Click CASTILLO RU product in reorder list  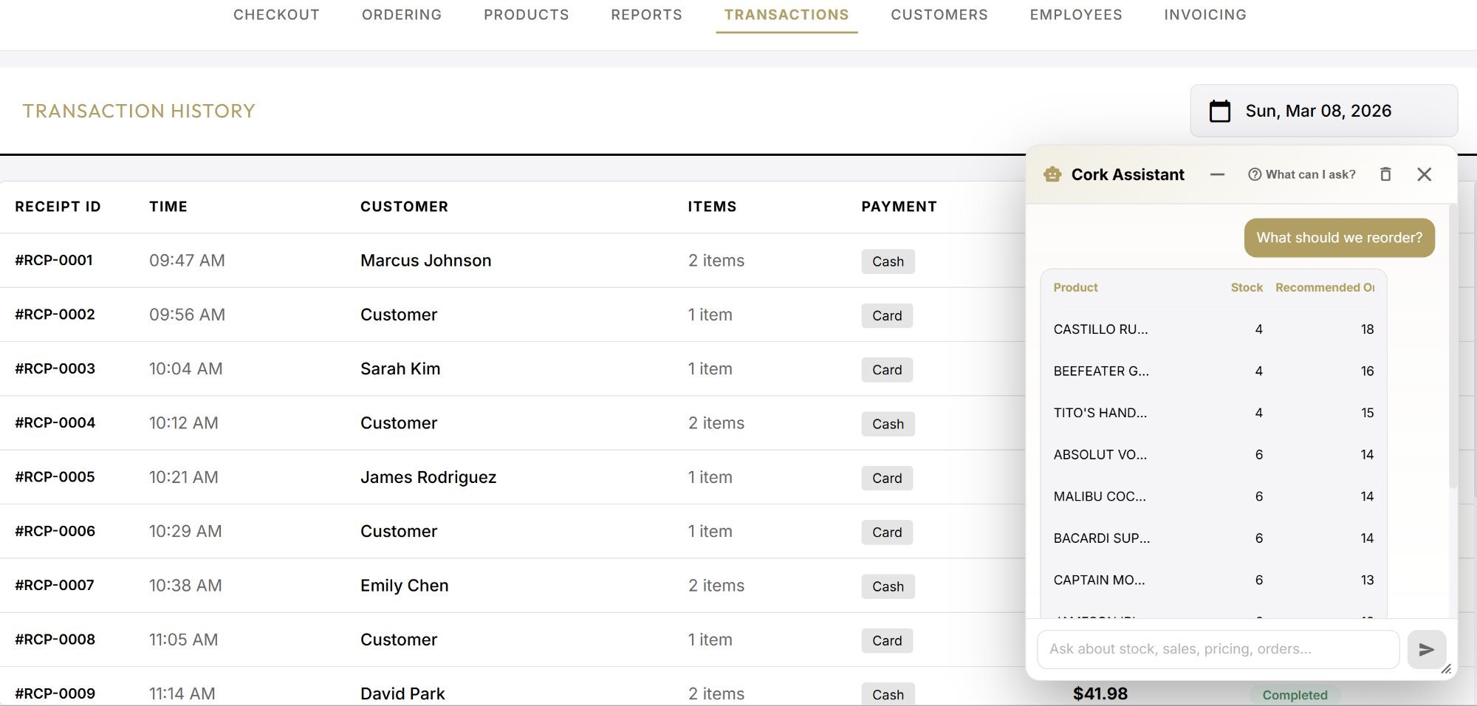tap(1100, 329)
